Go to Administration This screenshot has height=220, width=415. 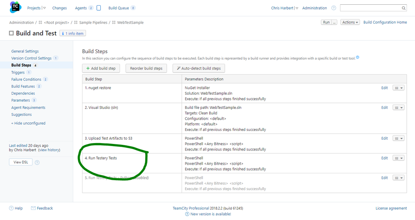coord(314,8)
